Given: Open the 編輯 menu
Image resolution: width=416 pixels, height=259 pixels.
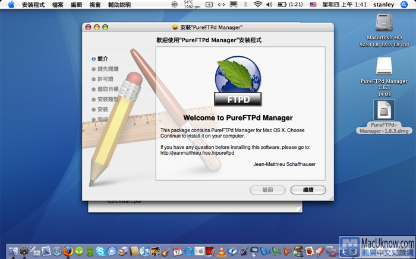Looking at the screenshot, I should (x=77, y=5).
